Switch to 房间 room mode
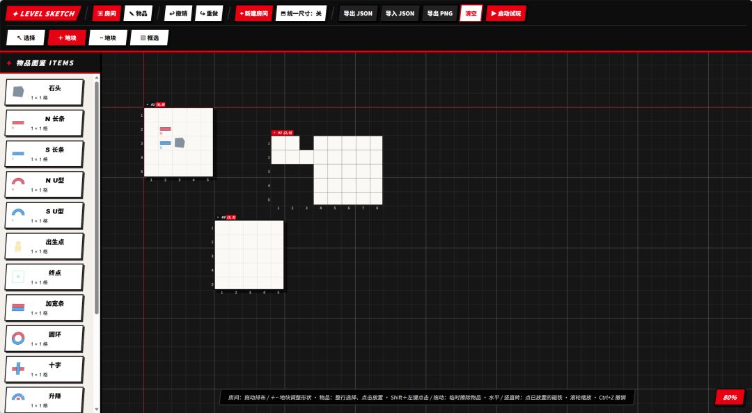The width and height of the screenshot is (752, 413). pyautogui.click(x=107, y=13)
